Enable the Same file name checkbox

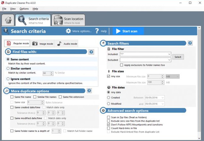[x=12, y=97]
